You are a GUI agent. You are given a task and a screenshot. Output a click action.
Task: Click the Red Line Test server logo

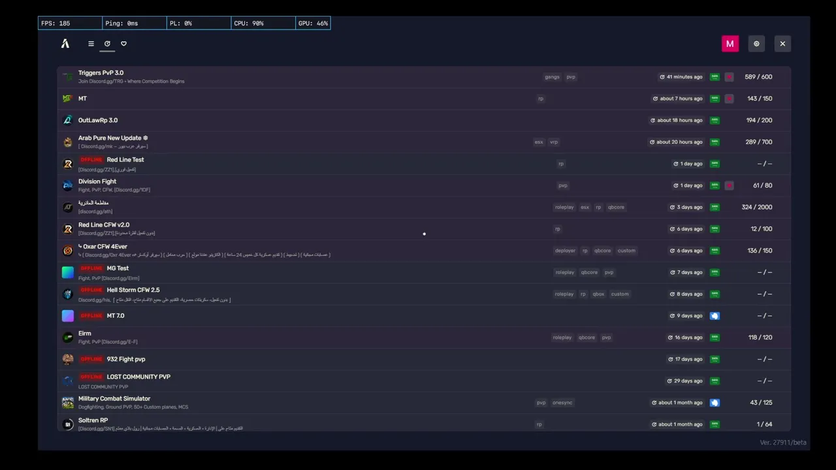point(68,164)
